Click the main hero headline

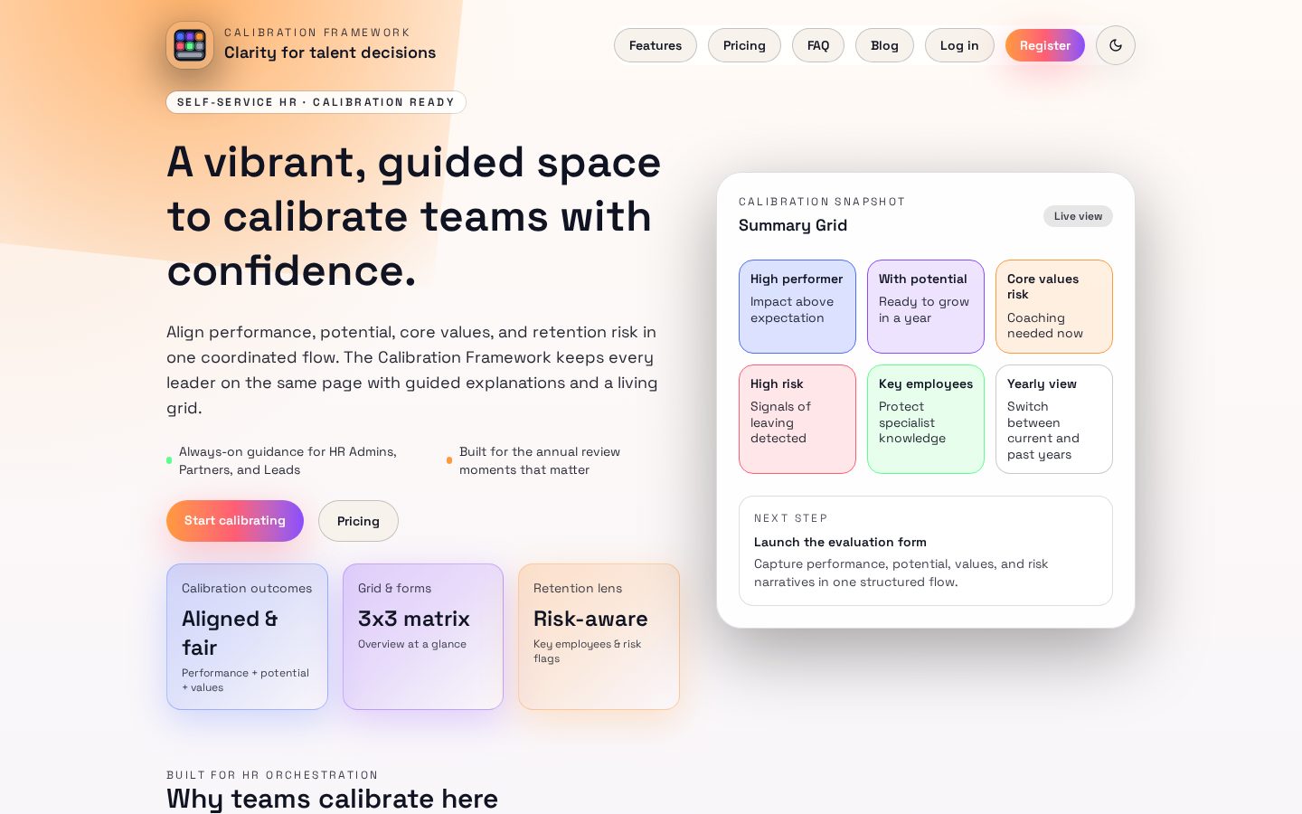(x=414, y=216)
